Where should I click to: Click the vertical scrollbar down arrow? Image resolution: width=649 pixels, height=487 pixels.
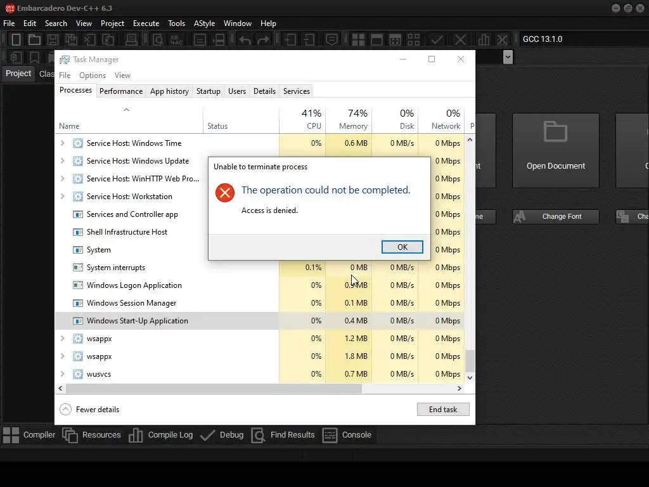tap(470, 378)
